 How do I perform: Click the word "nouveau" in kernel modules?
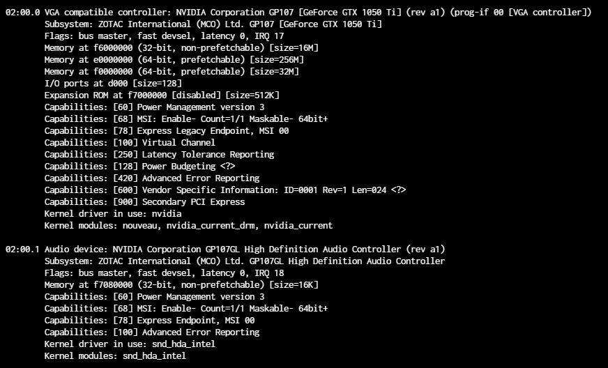[139, 226]
